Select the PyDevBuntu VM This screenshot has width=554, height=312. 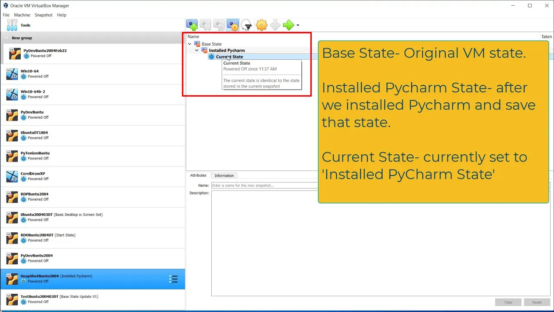(93, 115)
